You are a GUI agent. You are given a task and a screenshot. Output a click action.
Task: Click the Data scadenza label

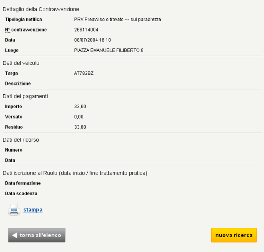coord(21,194)
